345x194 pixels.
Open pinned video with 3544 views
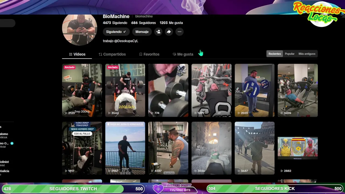(x=125, y=90)
